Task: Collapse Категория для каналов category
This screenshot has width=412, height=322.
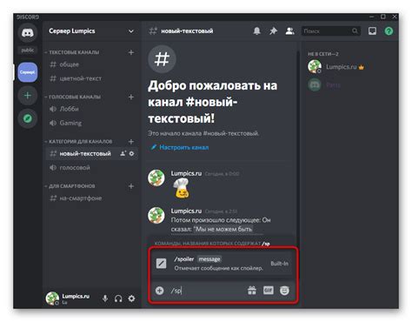Action: coord(80,142)
